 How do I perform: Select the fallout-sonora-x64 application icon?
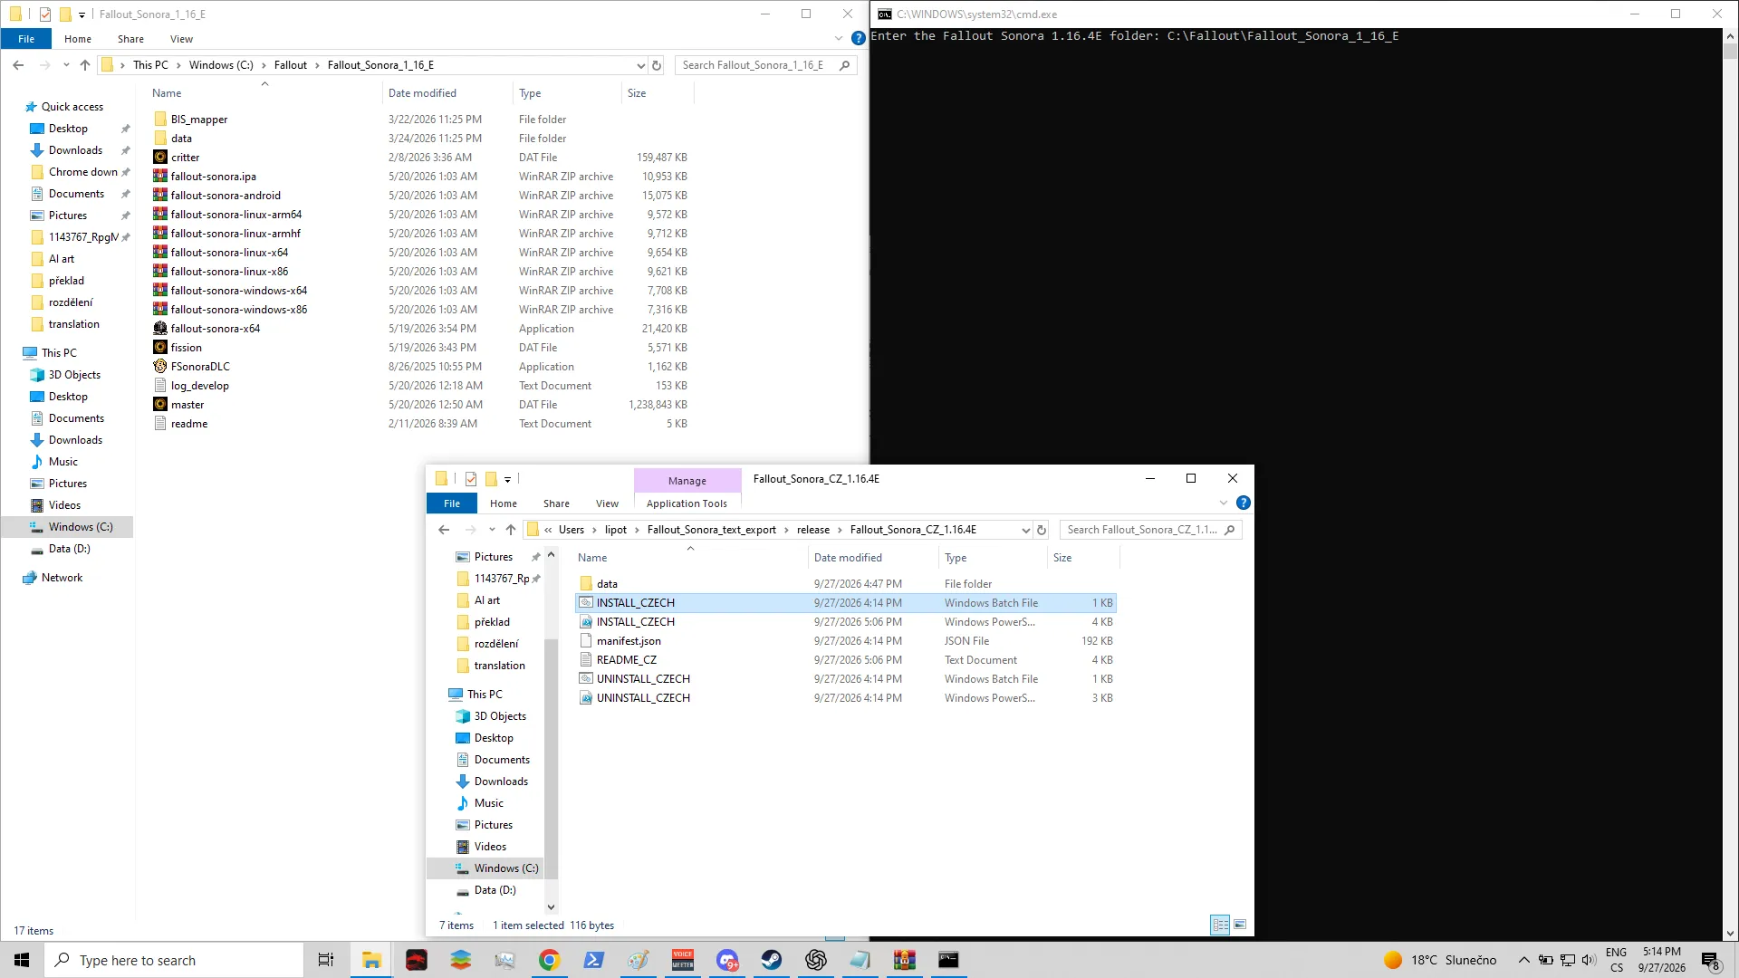[160, 329]
